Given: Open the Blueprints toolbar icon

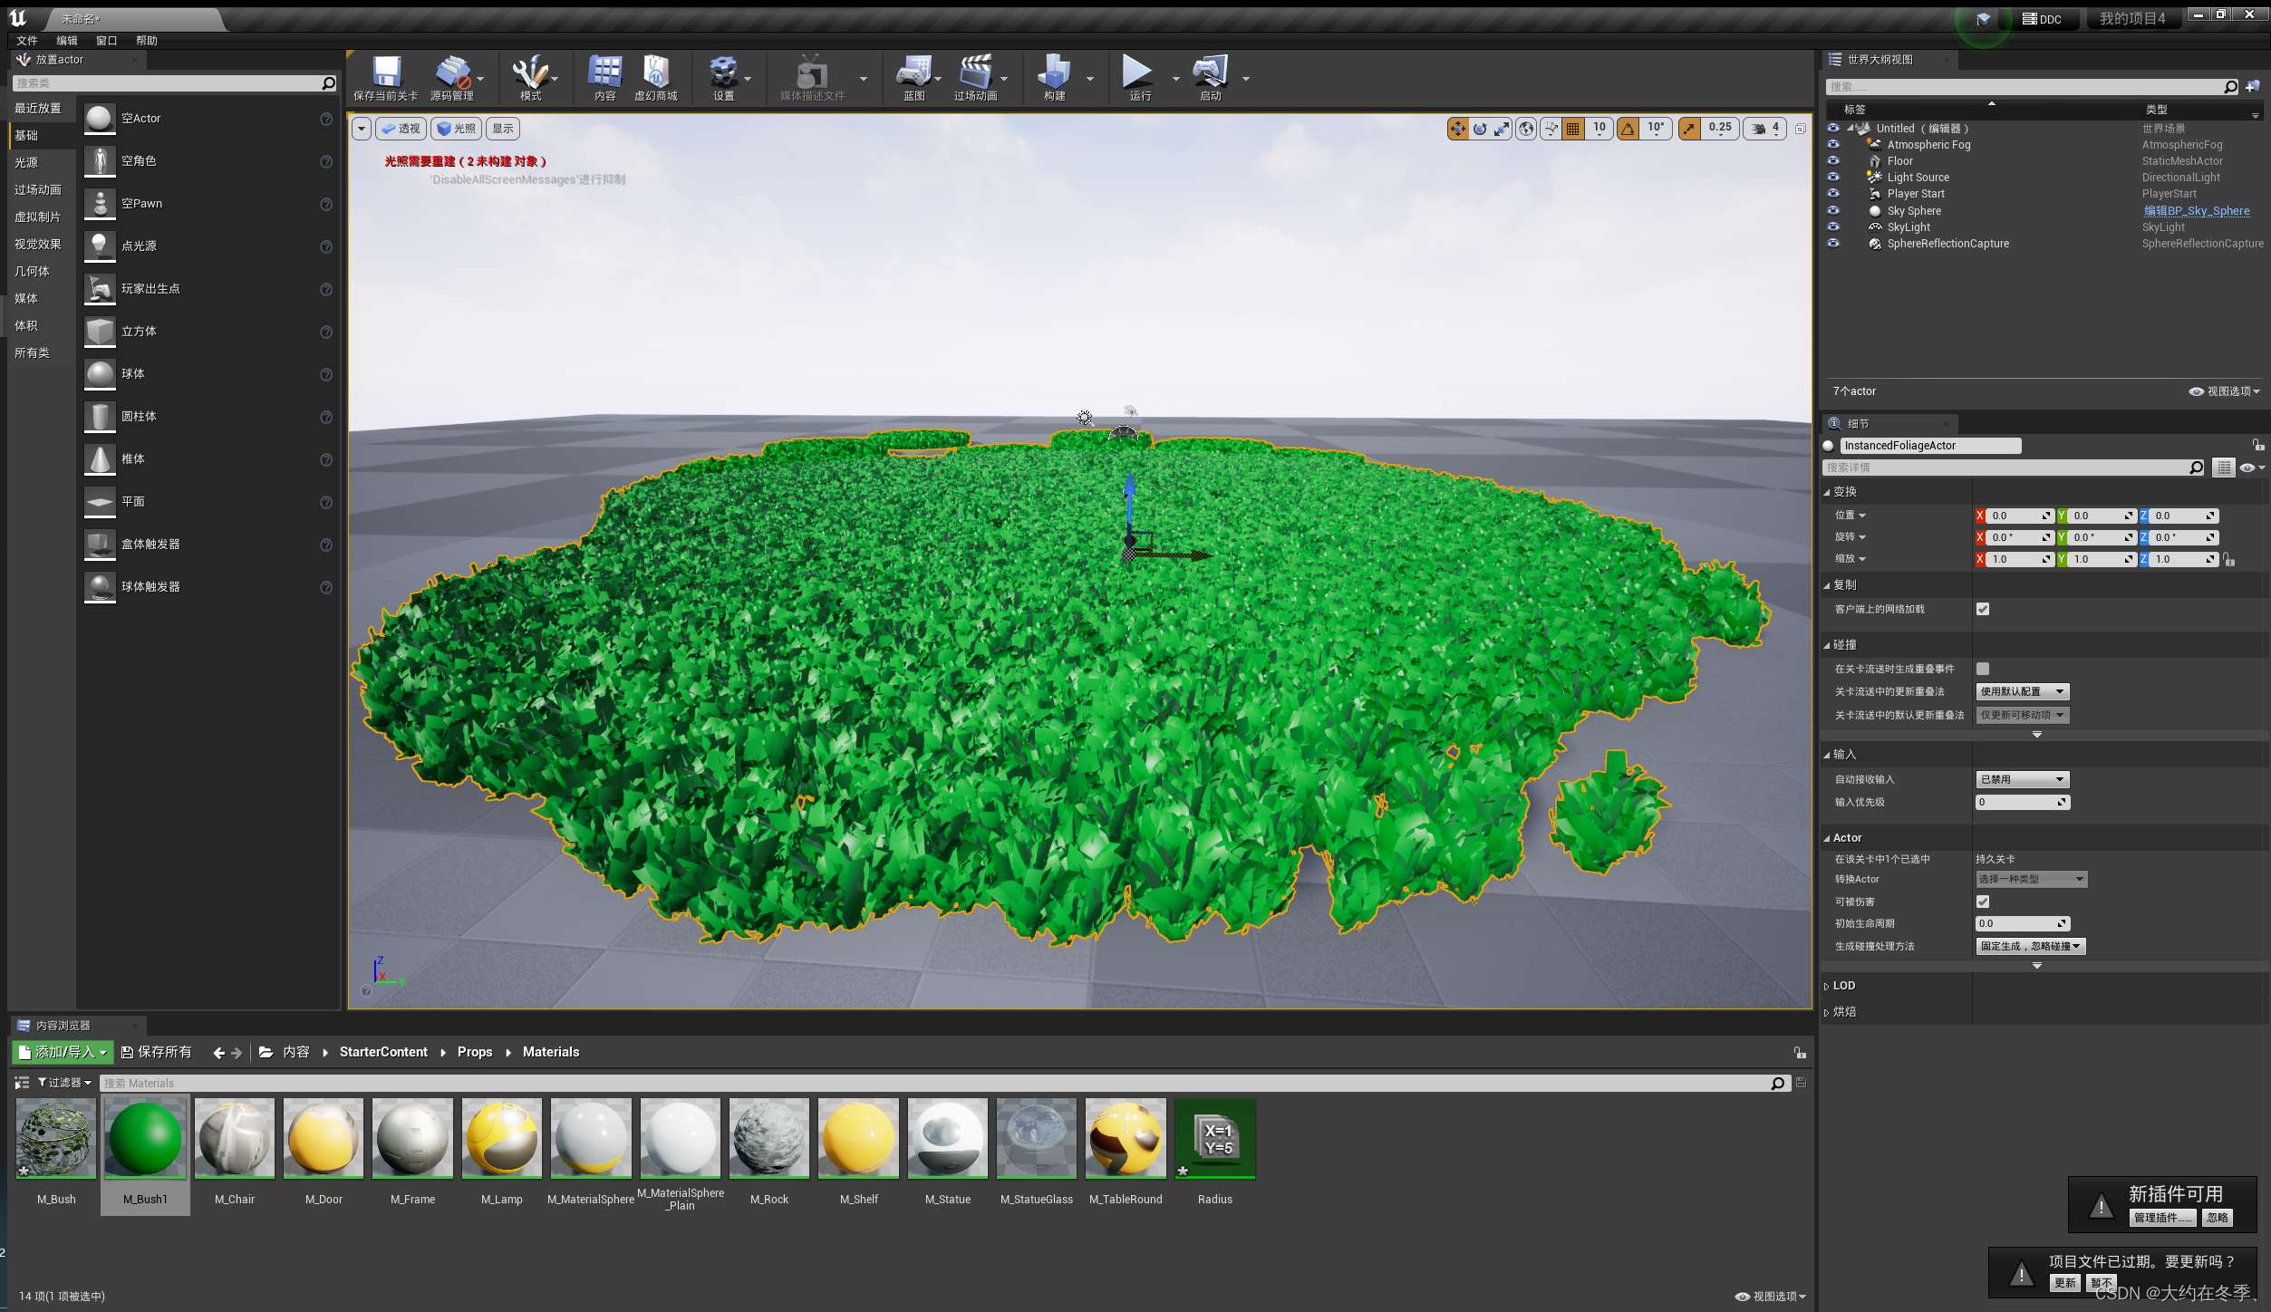Looking at the screenshot, I should [x=913, y=73].
